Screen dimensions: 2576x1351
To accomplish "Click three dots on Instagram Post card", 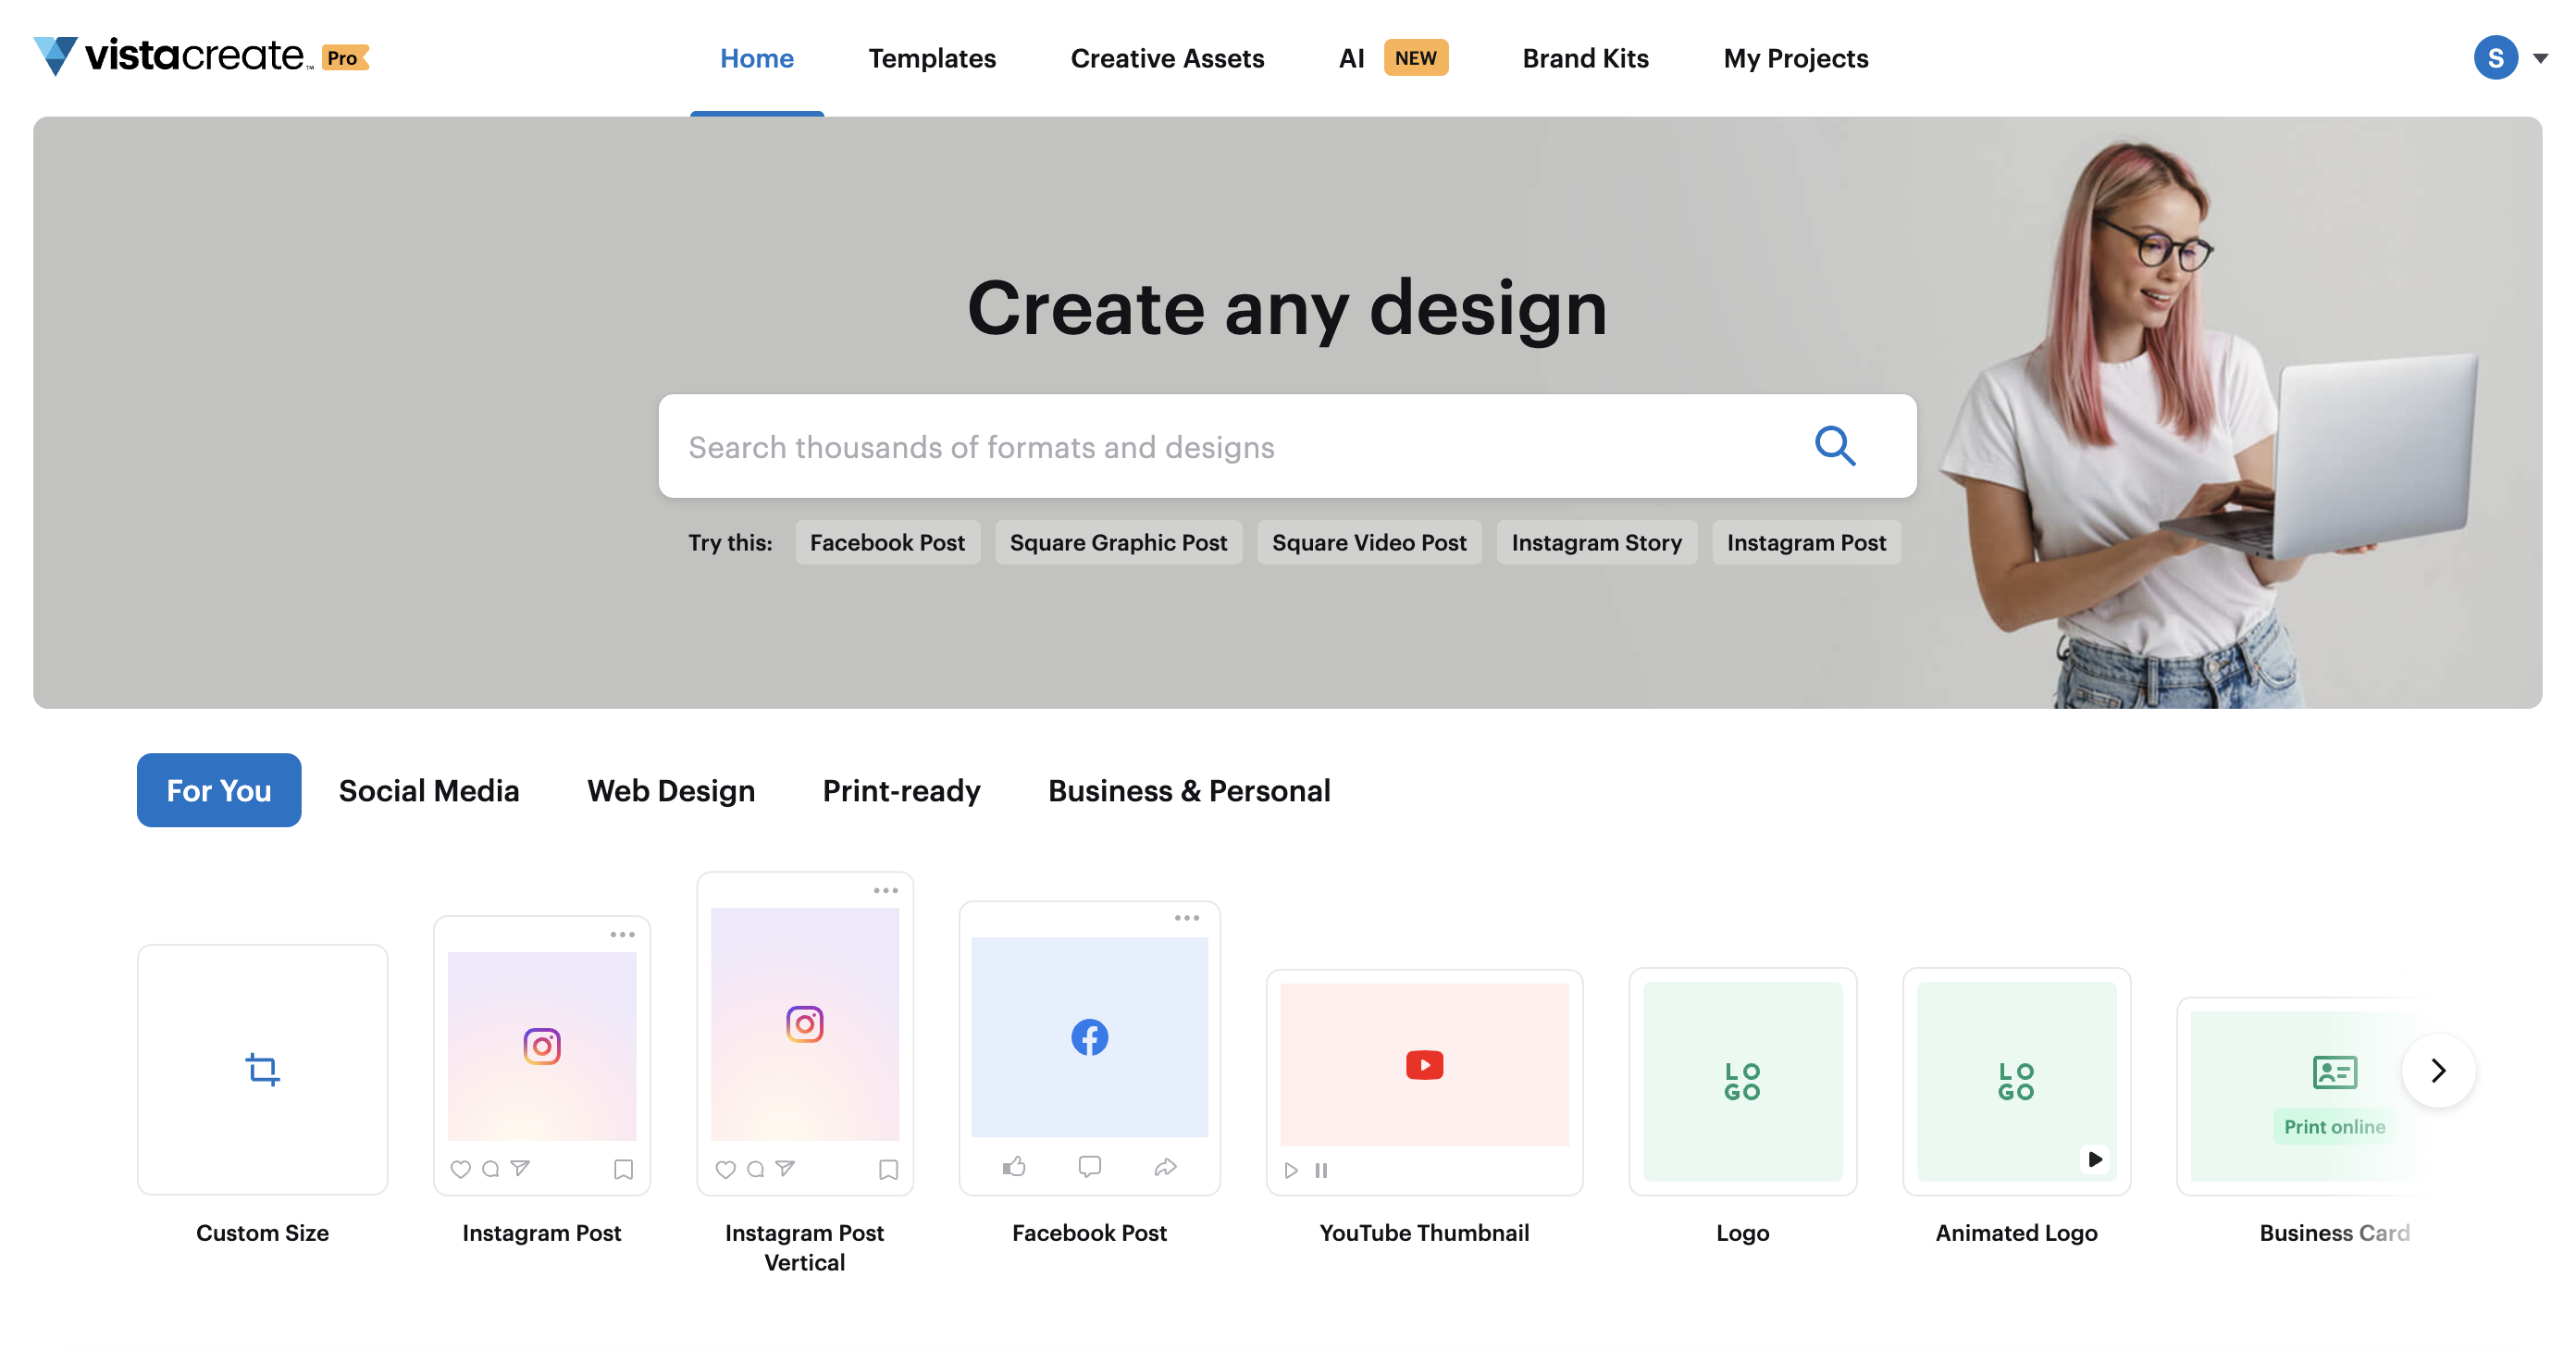I will pyautogui.click(x=622, y=934).
